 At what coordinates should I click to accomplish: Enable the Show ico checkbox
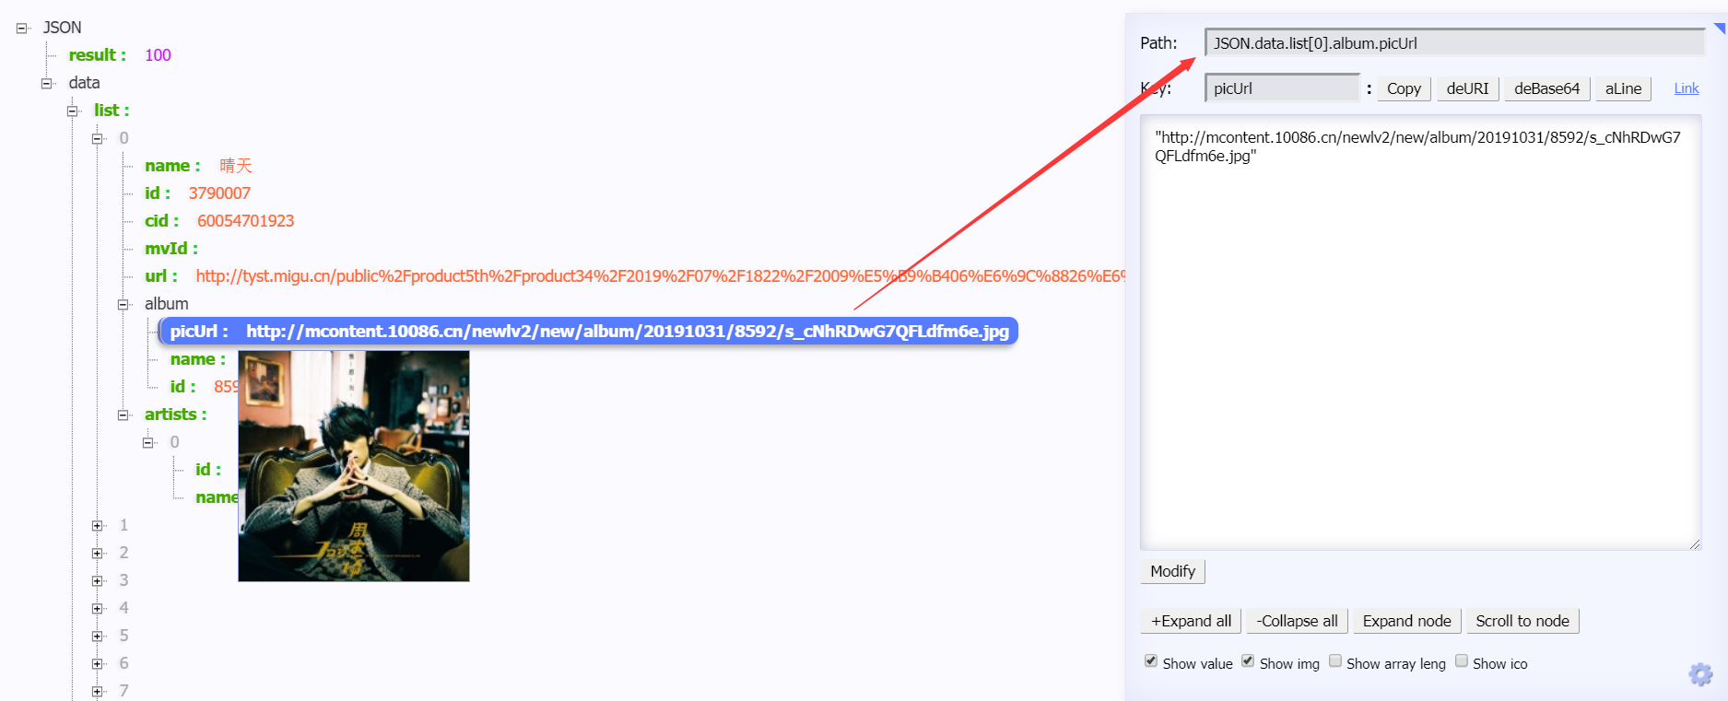tap(1462, 661)
